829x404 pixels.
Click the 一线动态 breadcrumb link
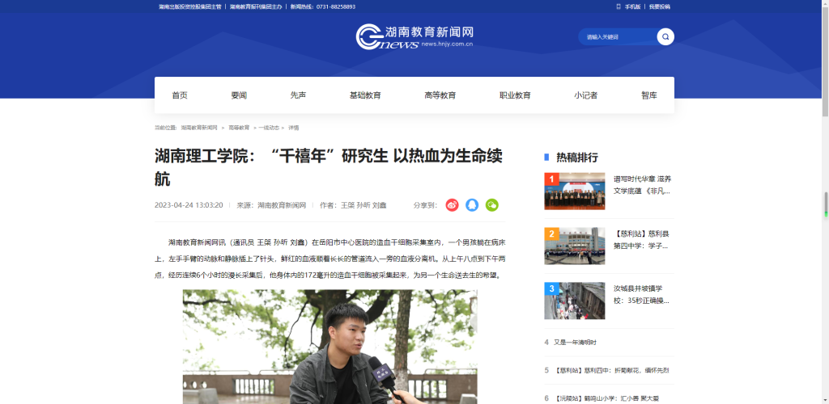pos(269,128)
